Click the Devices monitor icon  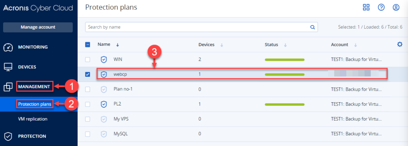click(8, 67)
